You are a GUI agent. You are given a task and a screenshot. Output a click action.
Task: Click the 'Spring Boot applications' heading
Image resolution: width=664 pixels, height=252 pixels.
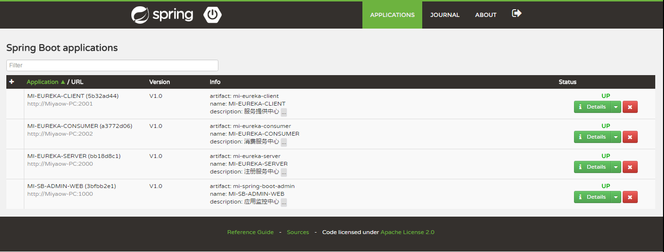pos(62,48)
